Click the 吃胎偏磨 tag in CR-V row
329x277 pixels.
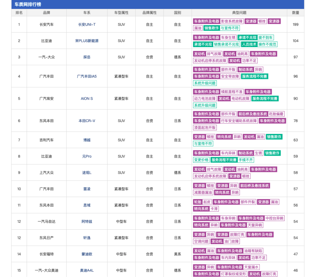(x=276, y=114)
